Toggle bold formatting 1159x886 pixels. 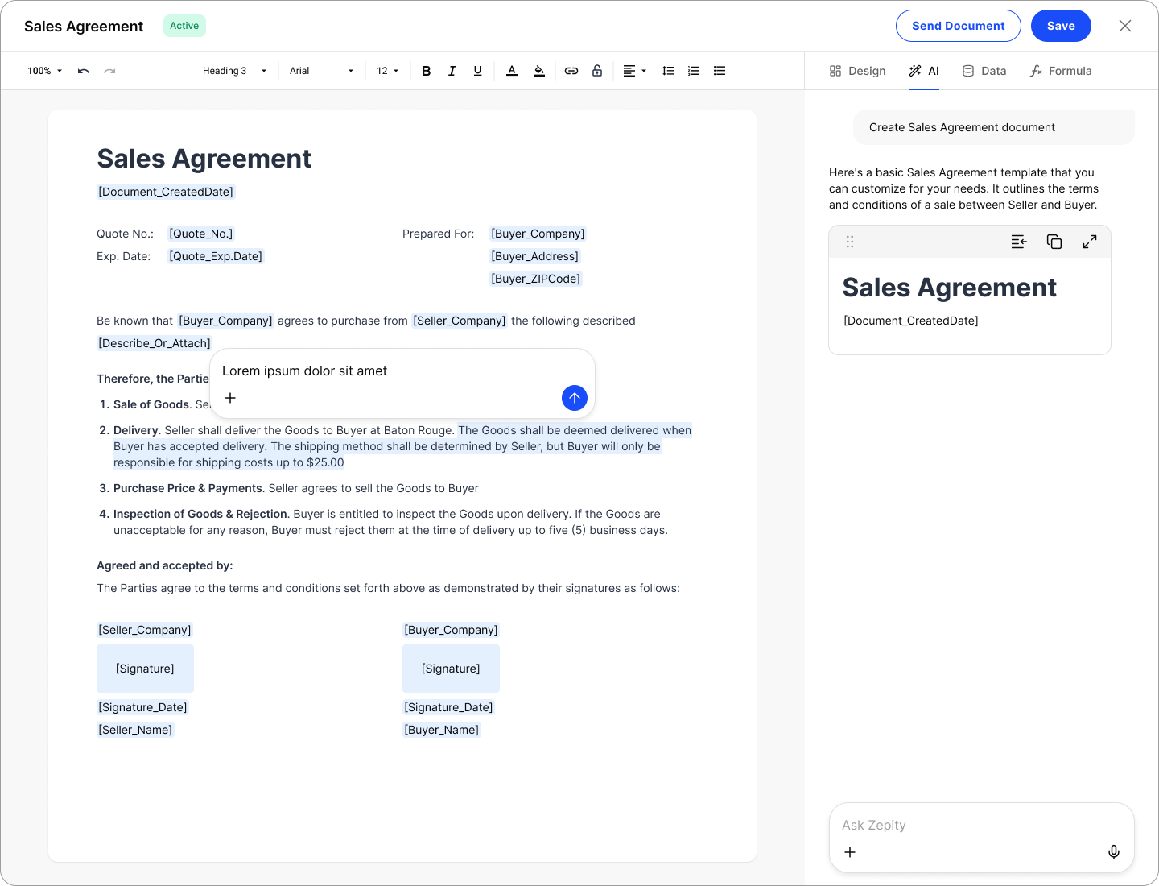coord(427,71)
